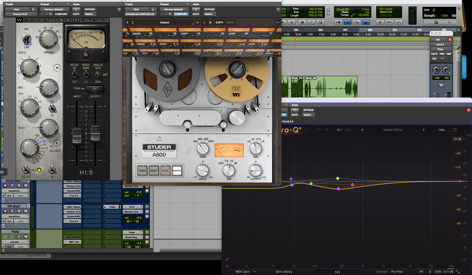Toggle the IN button in the Studer A800 header
Screen dimensions: 472x275
[198, 22]
